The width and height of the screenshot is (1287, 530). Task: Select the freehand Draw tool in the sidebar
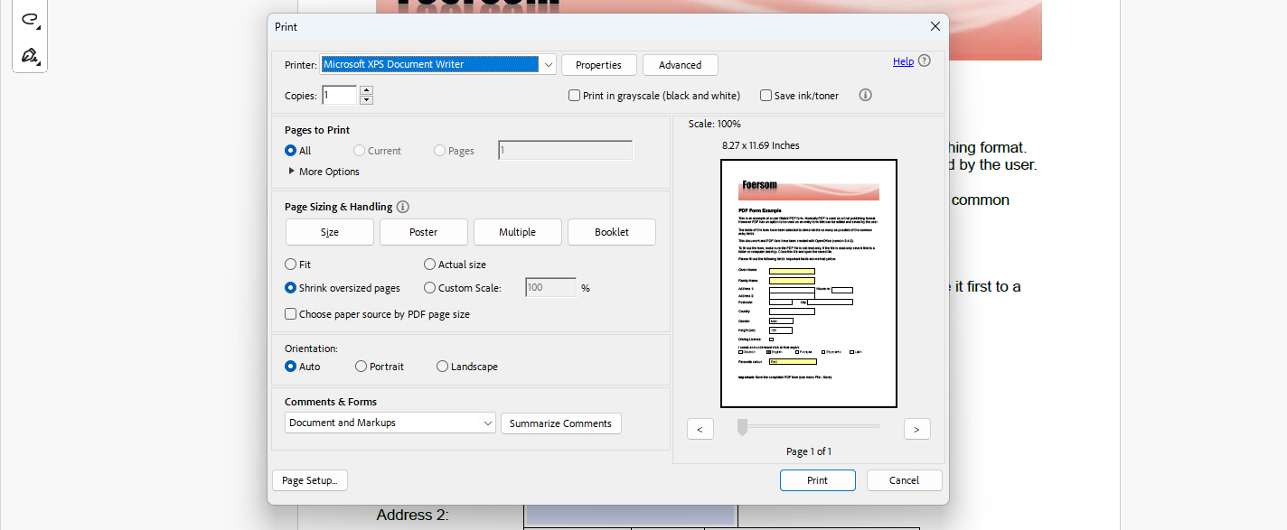click(30, 18)
